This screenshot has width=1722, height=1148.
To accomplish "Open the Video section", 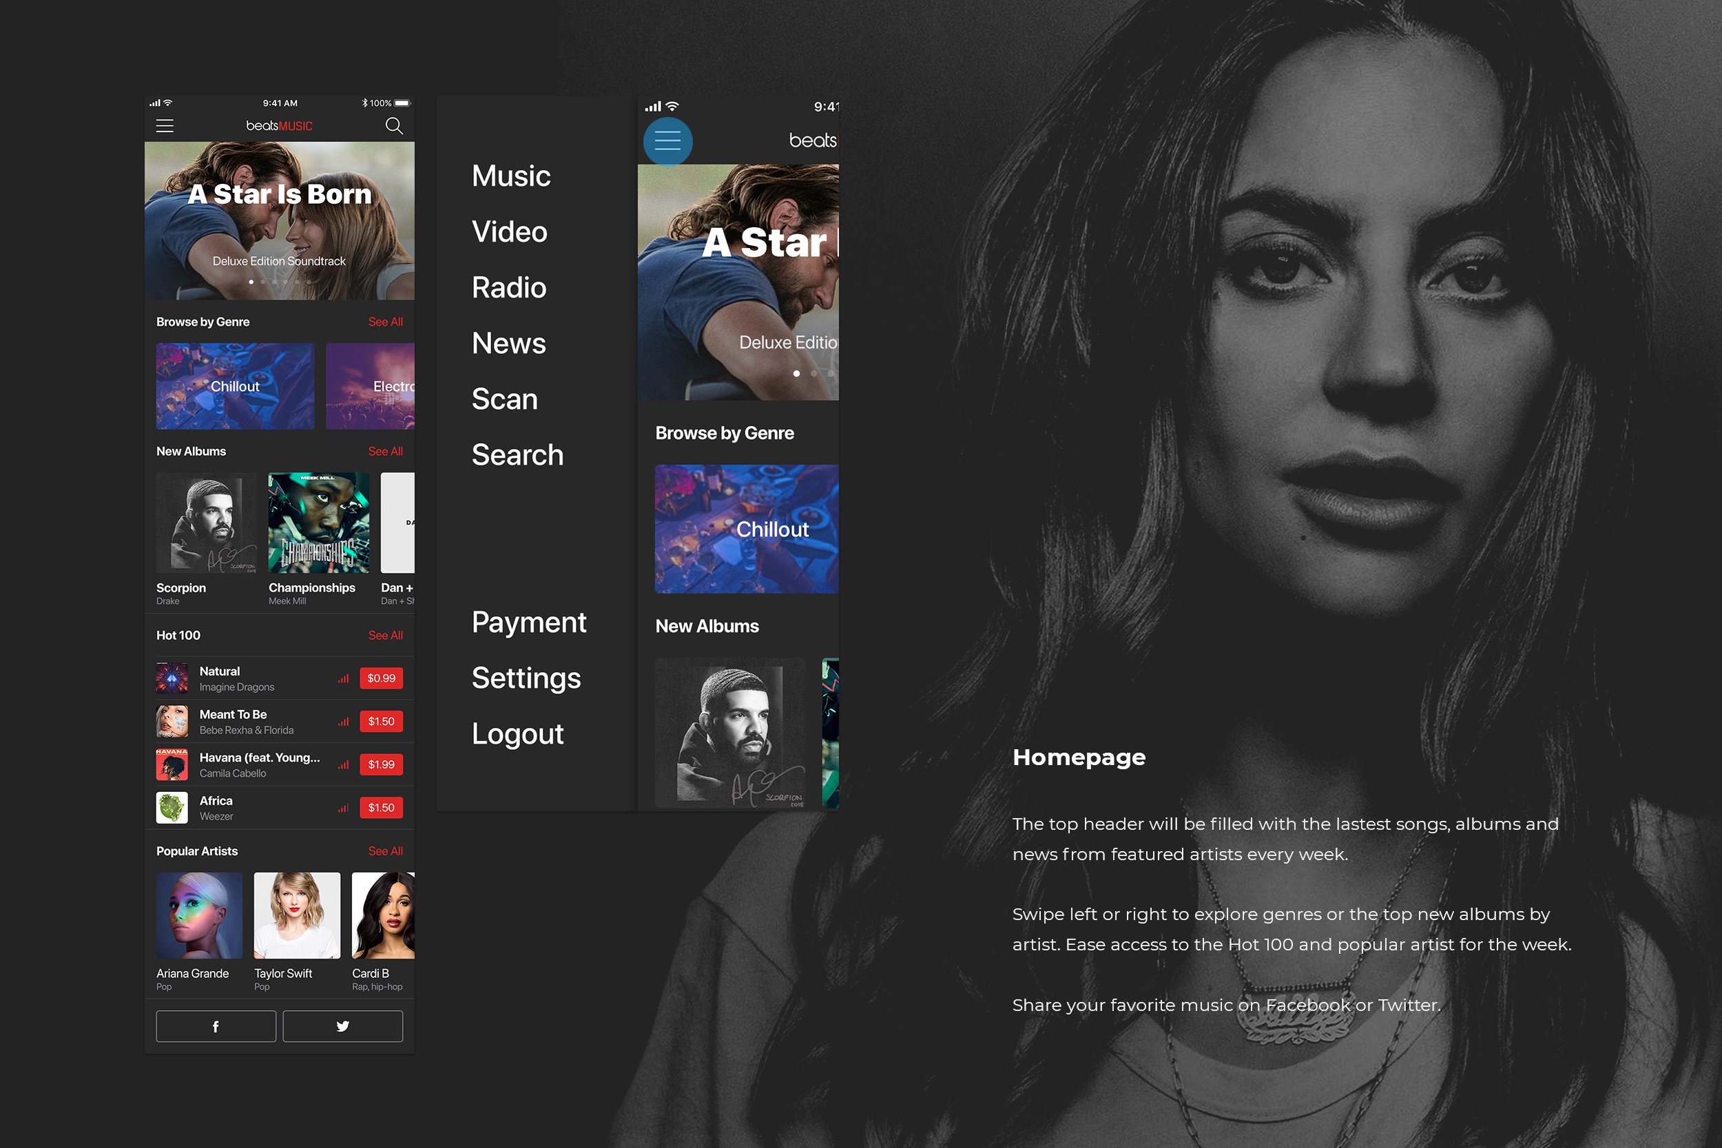I will (509, 231).
